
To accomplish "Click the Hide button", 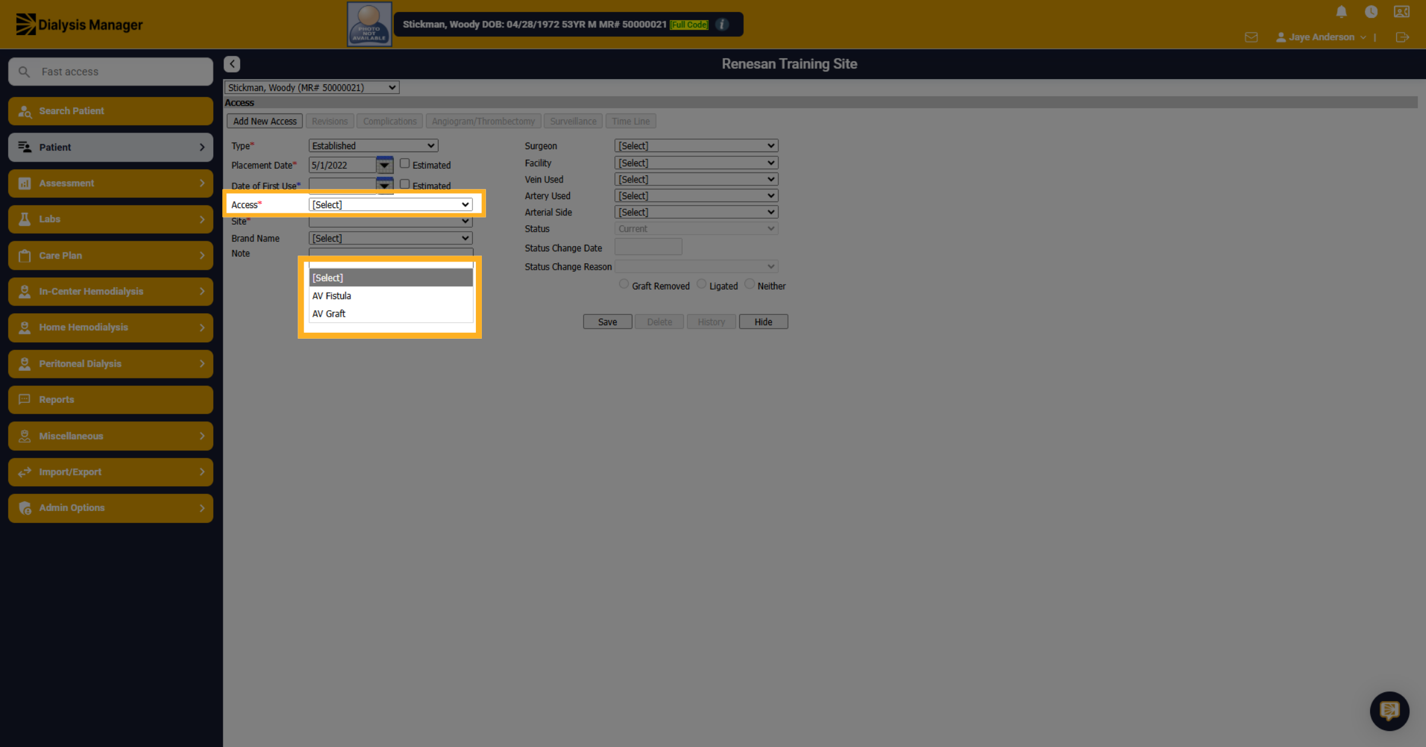I will [763, 322].
